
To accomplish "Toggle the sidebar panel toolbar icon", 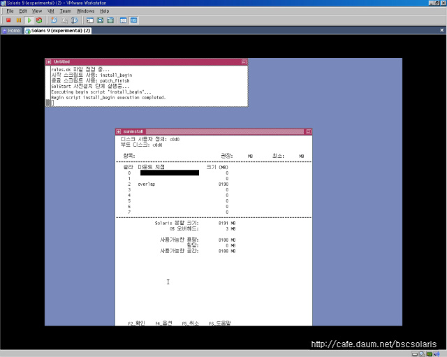I will [90, 20].
